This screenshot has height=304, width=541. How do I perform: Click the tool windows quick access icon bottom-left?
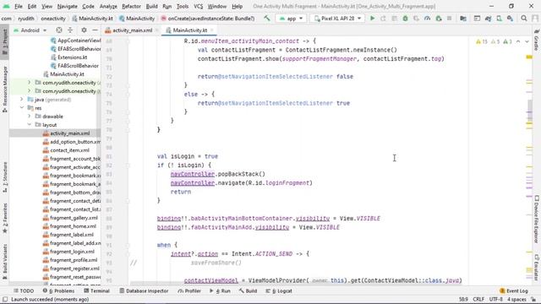(x=5, y=299)
